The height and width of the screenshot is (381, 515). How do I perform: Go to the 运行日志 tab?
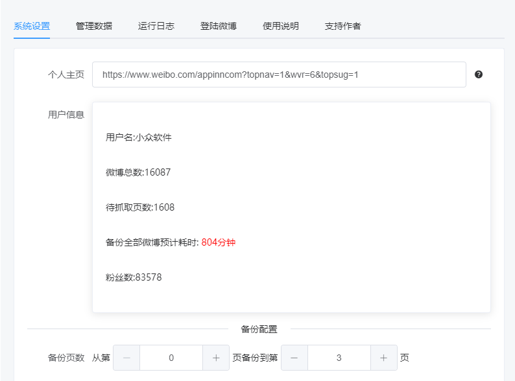[156, 27]
